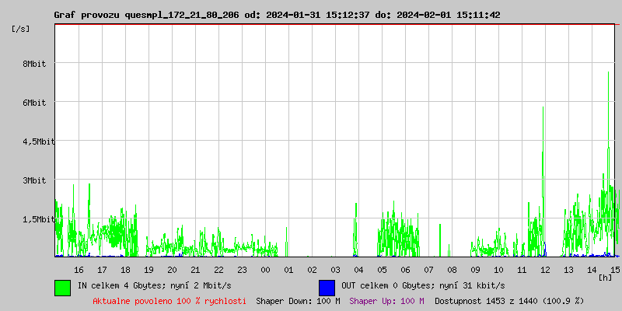Click hour 22 on the time axis
The width and height of the screenshot is (622, 311).
click(218, 269)
